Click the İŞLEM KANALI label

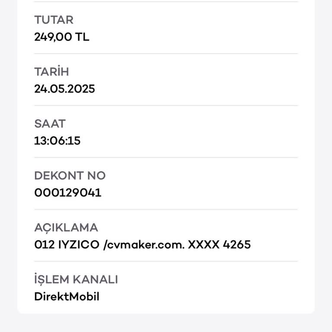[76, 279]
